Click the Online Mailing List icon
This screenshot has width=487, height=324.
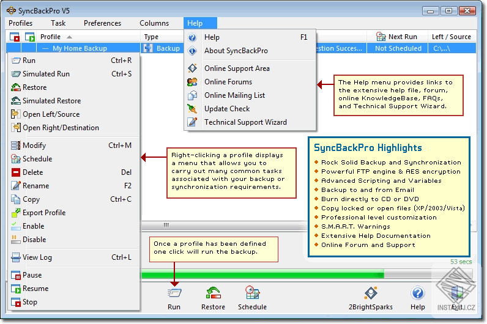192,95
